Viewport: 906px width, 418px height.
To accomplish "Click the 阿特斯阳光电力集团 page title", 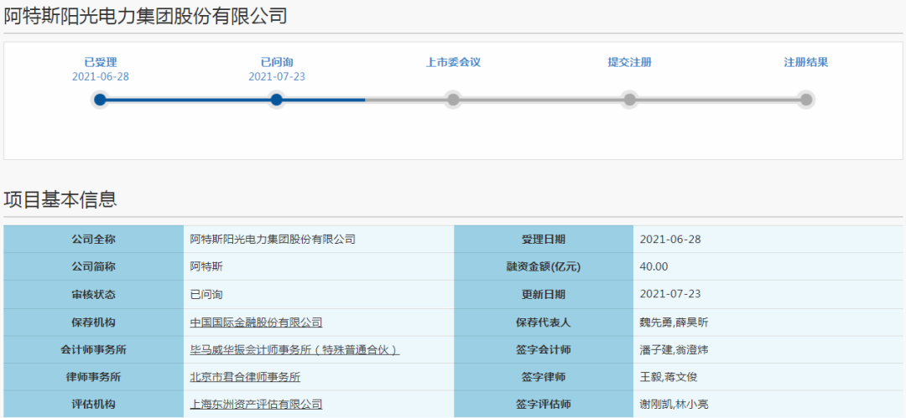I will pos(145,14).
